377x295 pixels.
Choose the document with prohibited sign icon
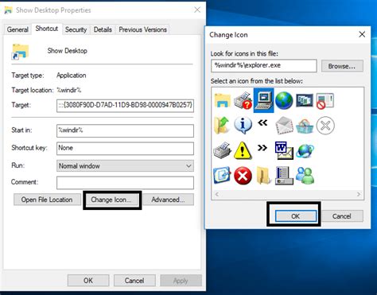[x=325, y=101]
